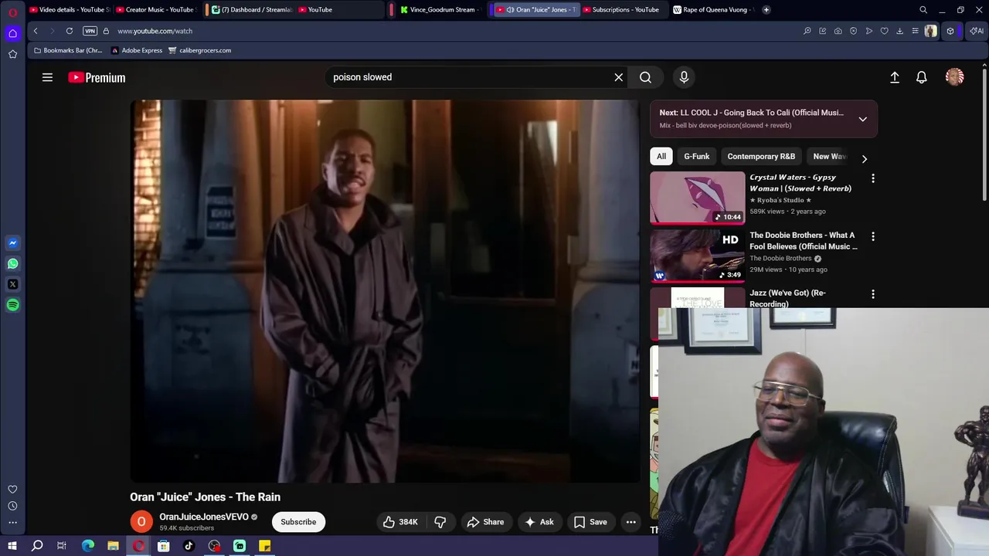Open Messenger in the Opera sidebar

(x=12, y=242)
